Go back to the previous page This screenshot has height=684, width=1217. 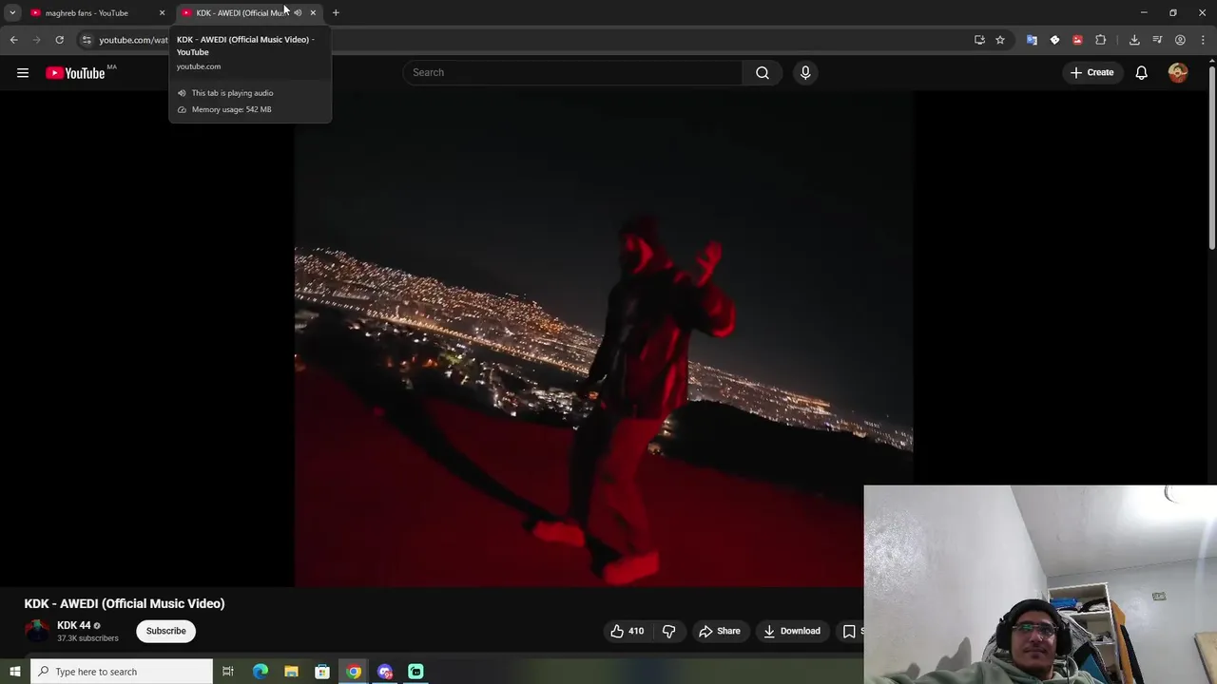(x=13, y=40)
